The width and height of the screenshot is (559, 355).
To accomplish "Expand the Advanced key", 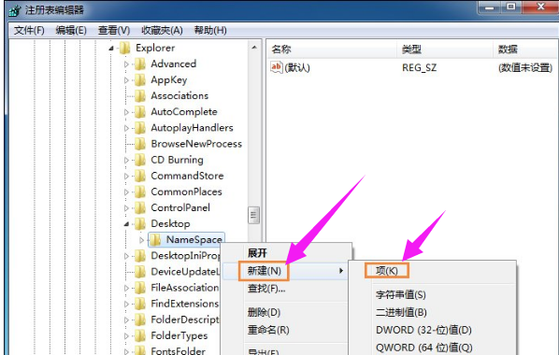I will (x=126, y=64).
